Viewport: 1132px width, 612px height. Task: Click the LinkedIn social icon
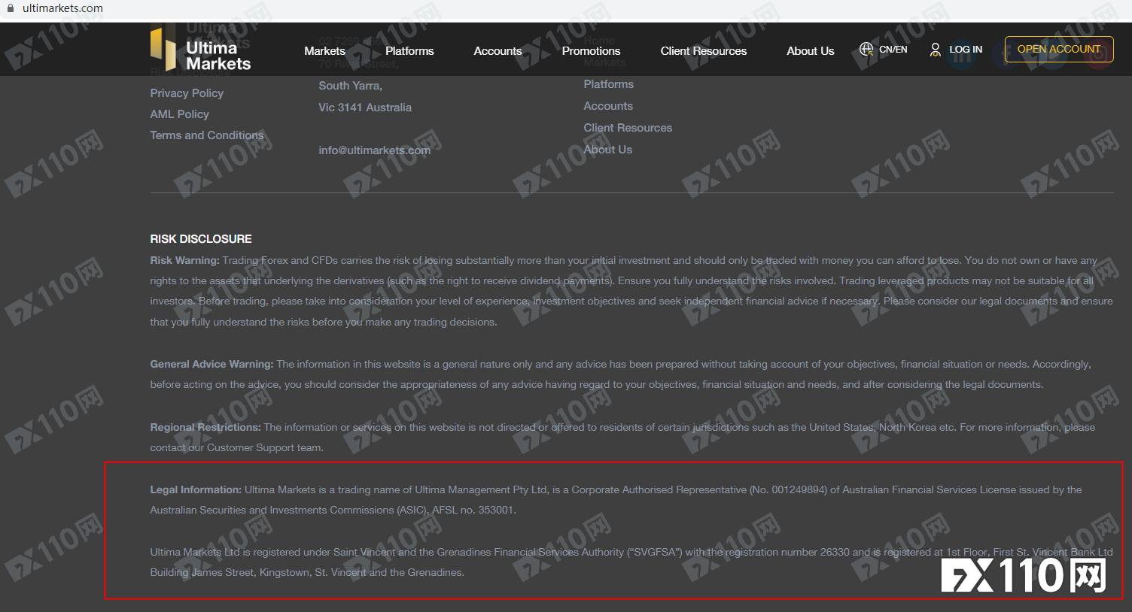click(x=962, y=55)
